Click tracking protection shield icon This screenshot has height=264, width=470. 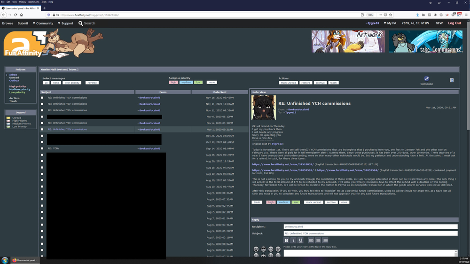(48, 15)
